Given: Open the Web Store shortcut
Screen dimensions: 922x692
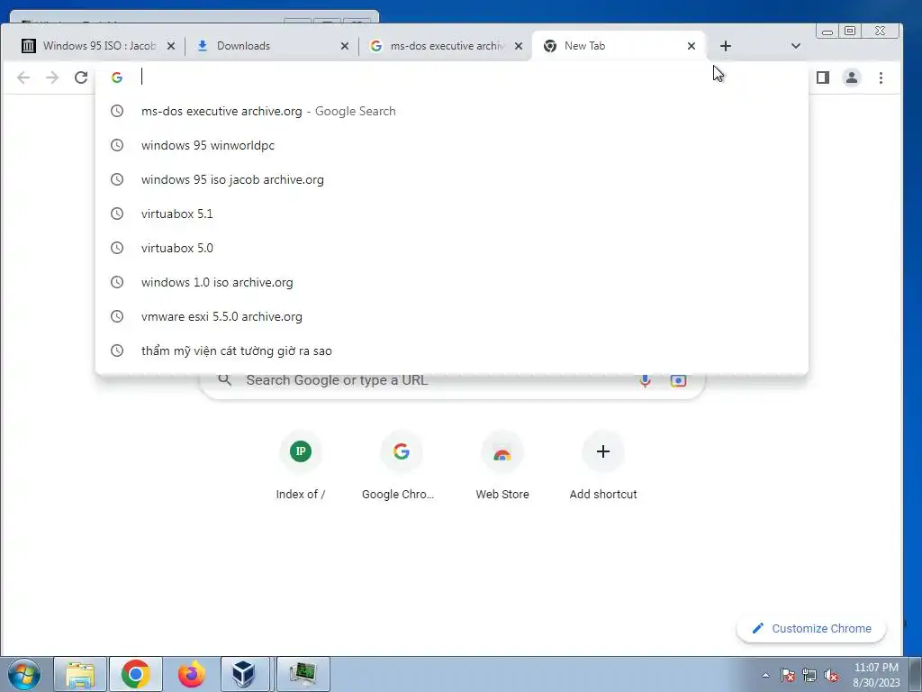Looking at the screenshot, I should pos(502,466).
